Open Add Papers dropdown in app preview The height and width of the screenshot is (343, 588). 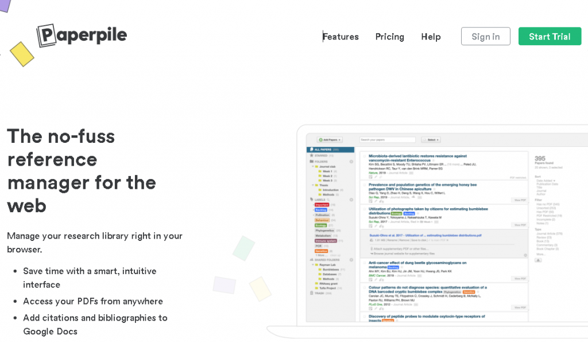(330, 140)
